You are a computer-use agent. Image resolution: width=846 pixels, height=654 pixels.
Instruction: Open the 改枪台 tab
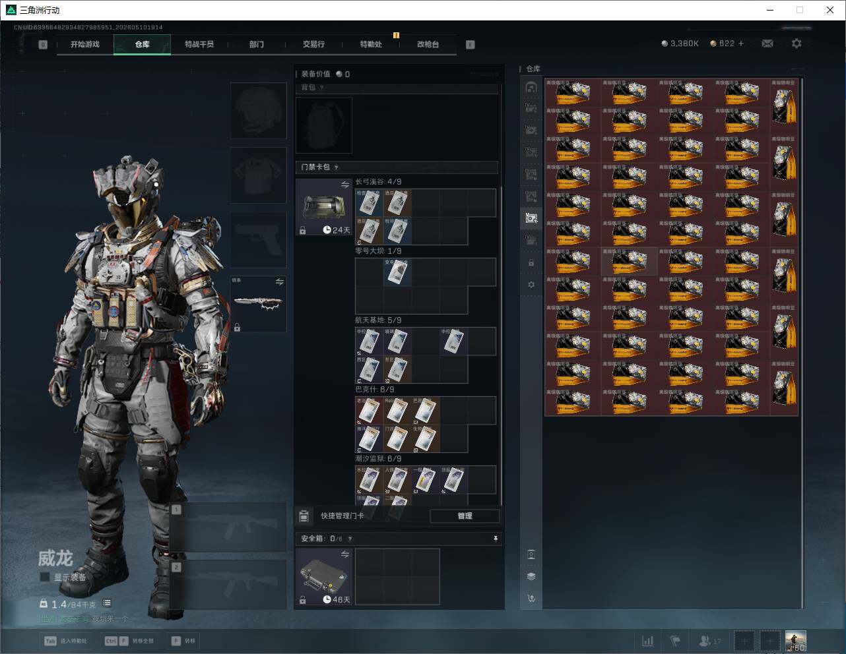tap(428, 44)
